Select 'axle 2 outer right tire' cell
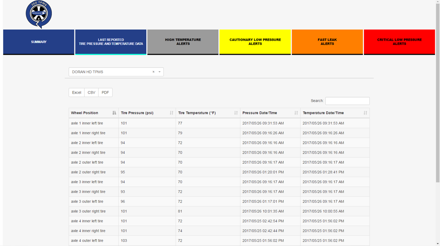 94,172
